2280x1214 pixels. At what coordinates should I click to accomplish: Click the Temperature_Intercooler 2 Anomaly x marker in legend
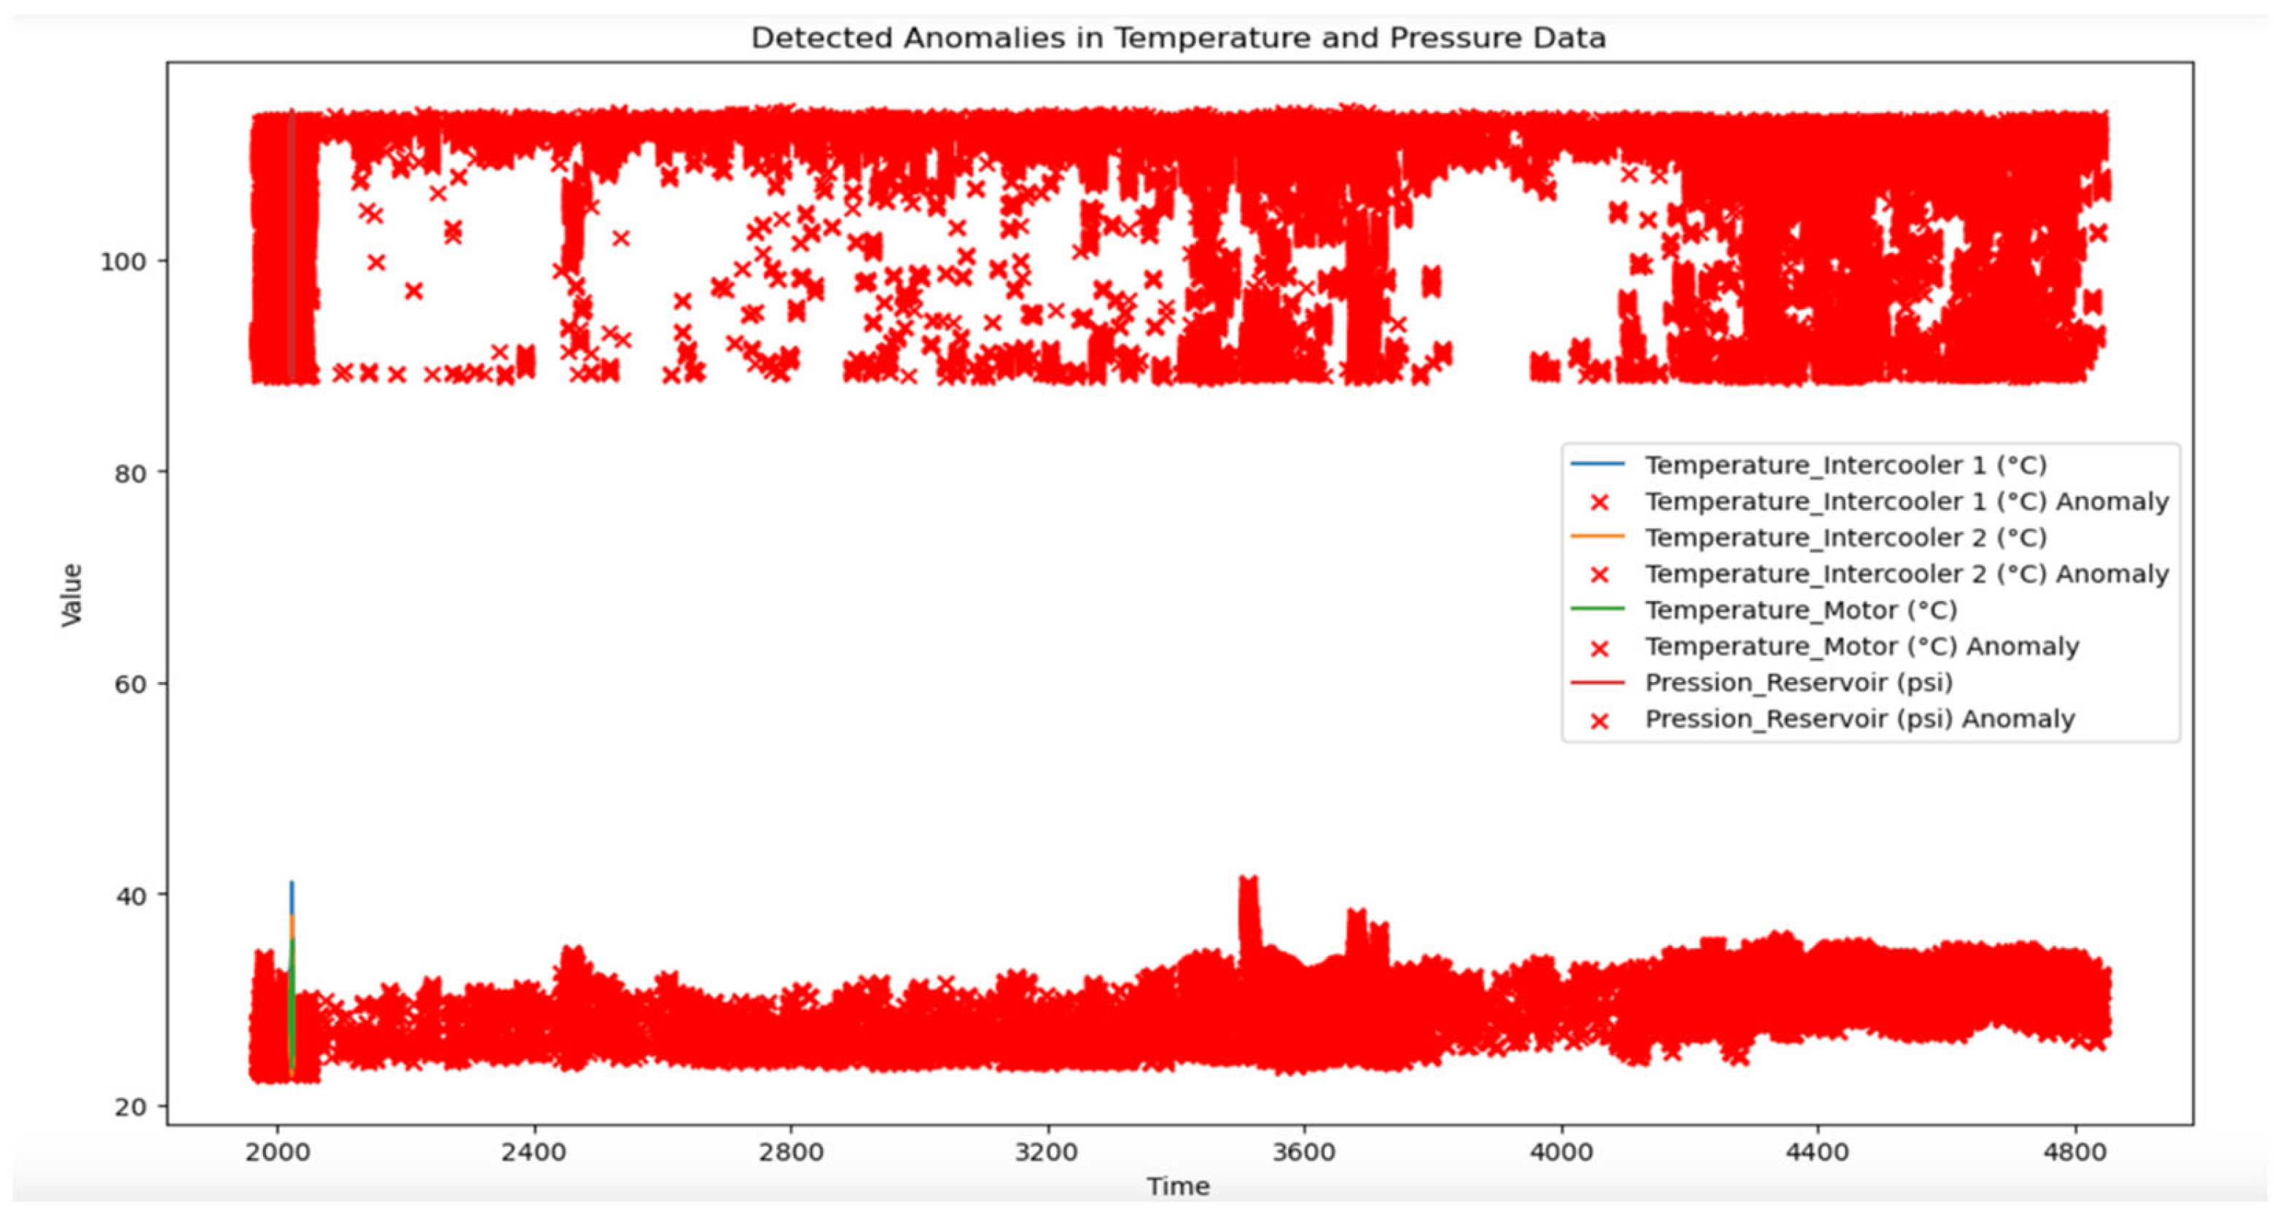pyautogui.click(x=1598, y=575)
